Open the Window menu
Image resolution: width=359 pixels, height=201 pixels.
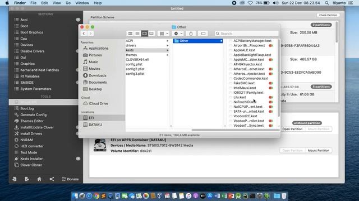pyautogui.click(x=82, y=3)
